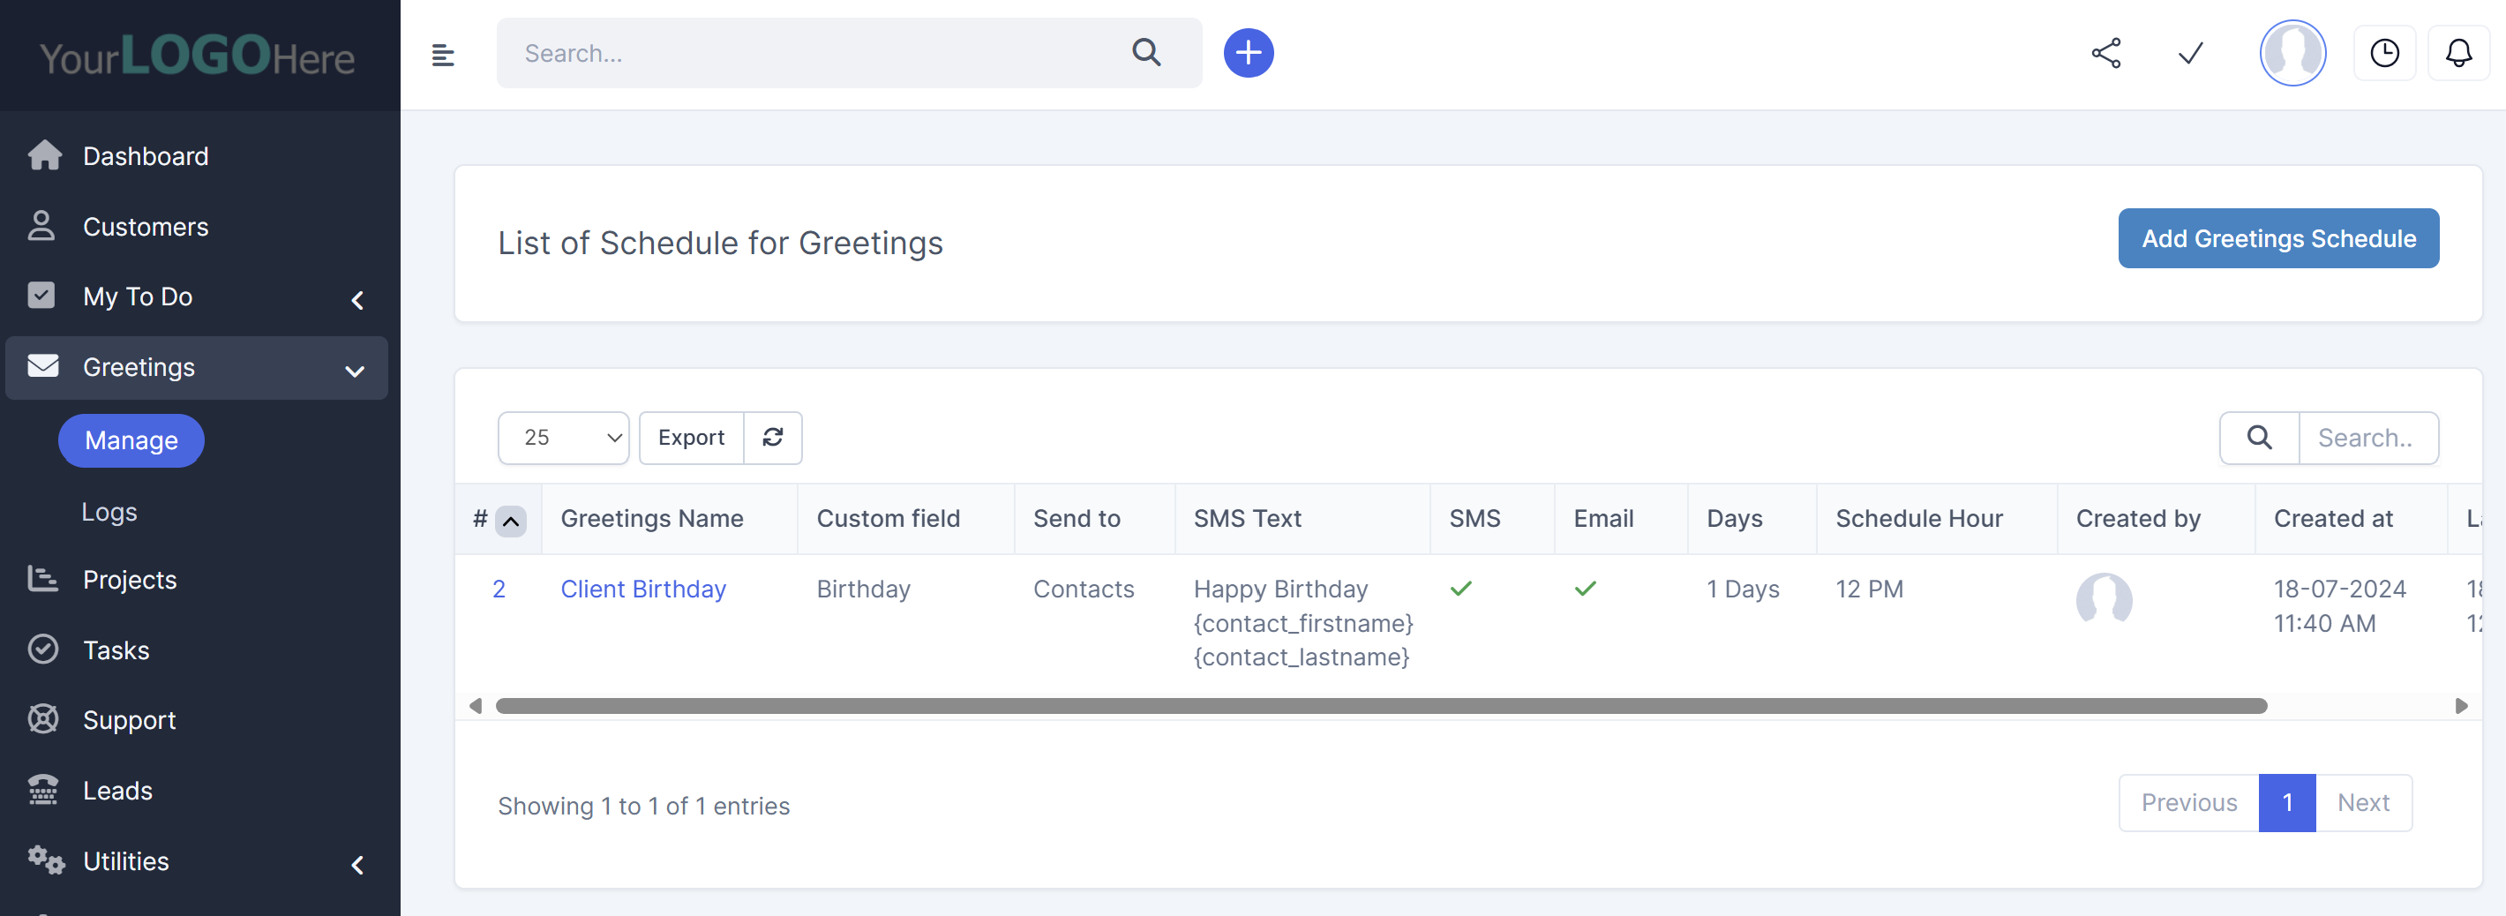Toggle the sidebar with the hamburger icon
Viewport: 2506px width, 916px height.
pos(444,55)
